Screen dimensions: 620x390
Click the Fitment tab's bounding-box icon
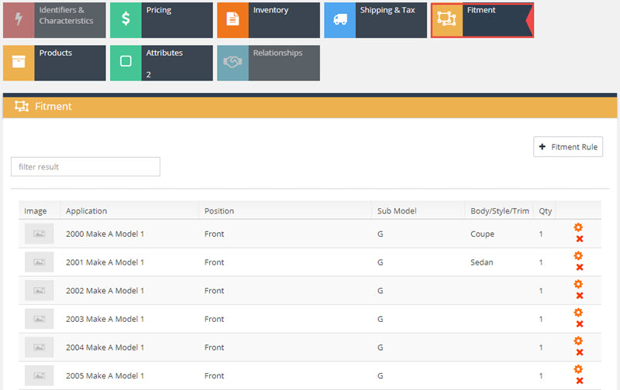tap(447, 19)
